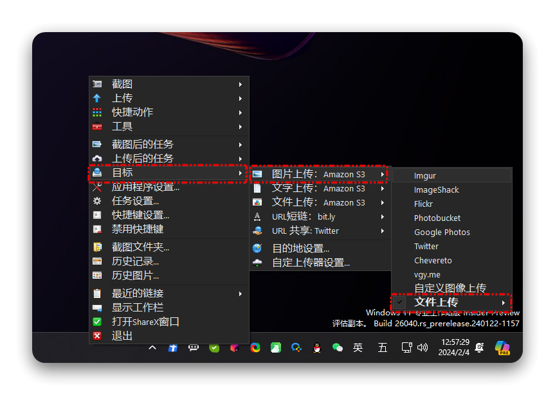Click the cloud icon beside 上传后的任务
Image resolution: width=555 pixels, height=395 pixels.
click(x=97, y=159)
